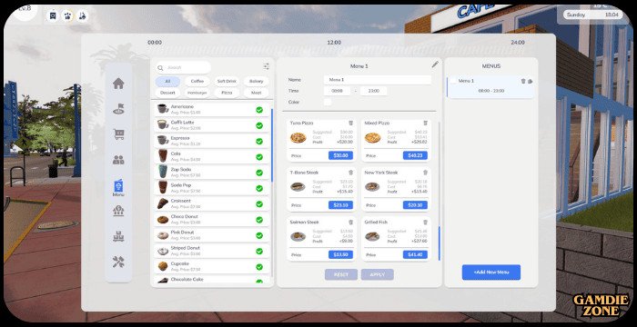Screen dimensions: 637x327
Task: Toggle the Cola green checkmark
Action: click(x=259, y=157)
